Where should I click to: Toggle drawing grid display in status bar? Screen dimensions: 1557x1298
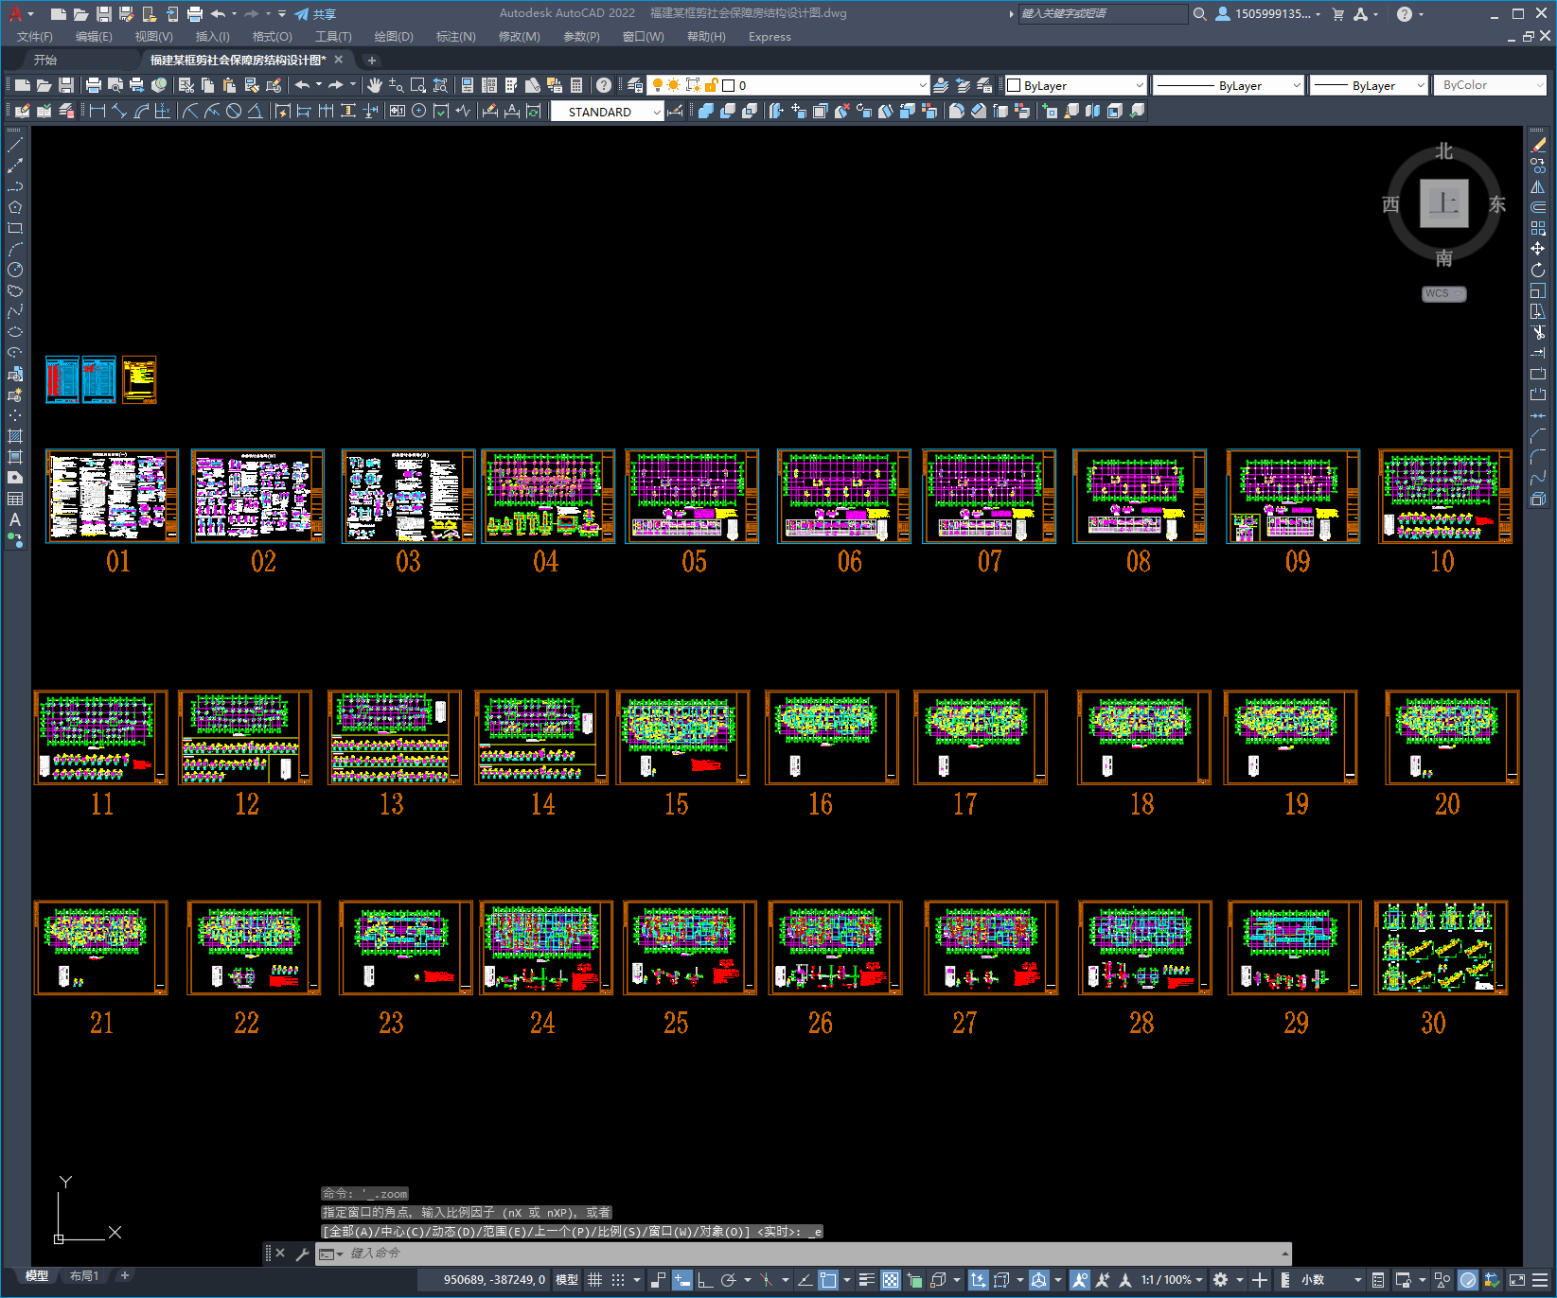[595, 1280]
